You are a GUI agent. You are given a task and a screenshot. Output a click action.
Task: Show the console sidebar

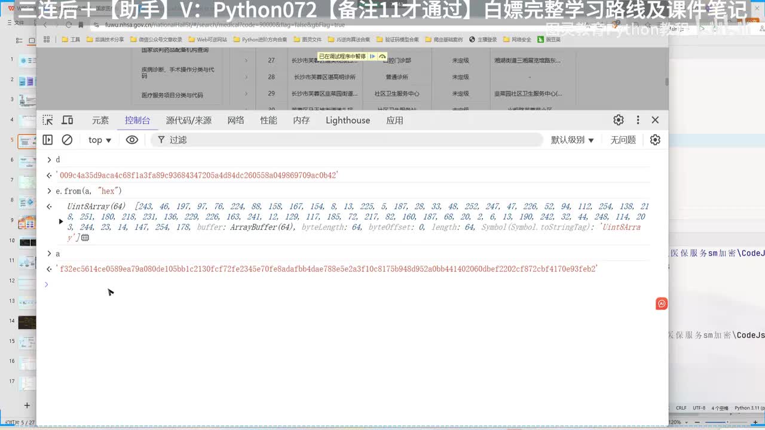[48, 140]
